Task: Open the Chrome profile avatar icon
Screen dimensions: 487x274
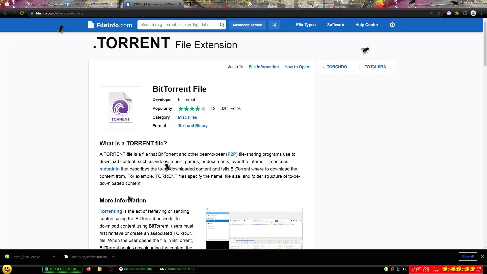Action: point(473,13)
